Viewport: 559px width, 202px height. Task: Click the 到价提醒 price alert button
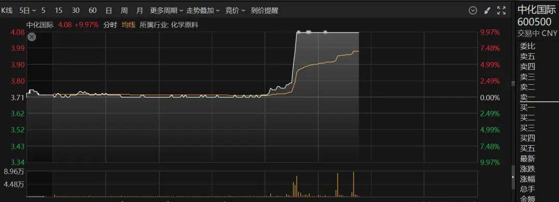point(264,11)
